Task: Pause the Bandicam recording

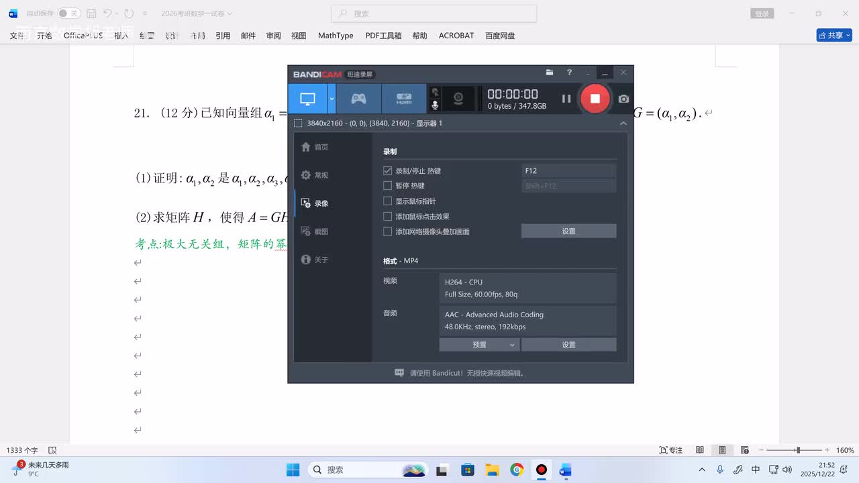Action: click(x=566, y=99)
